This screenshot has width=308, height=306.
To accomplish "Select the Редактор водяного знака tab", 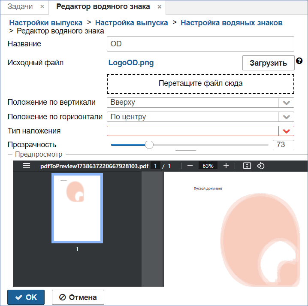I will click(103, 6).
